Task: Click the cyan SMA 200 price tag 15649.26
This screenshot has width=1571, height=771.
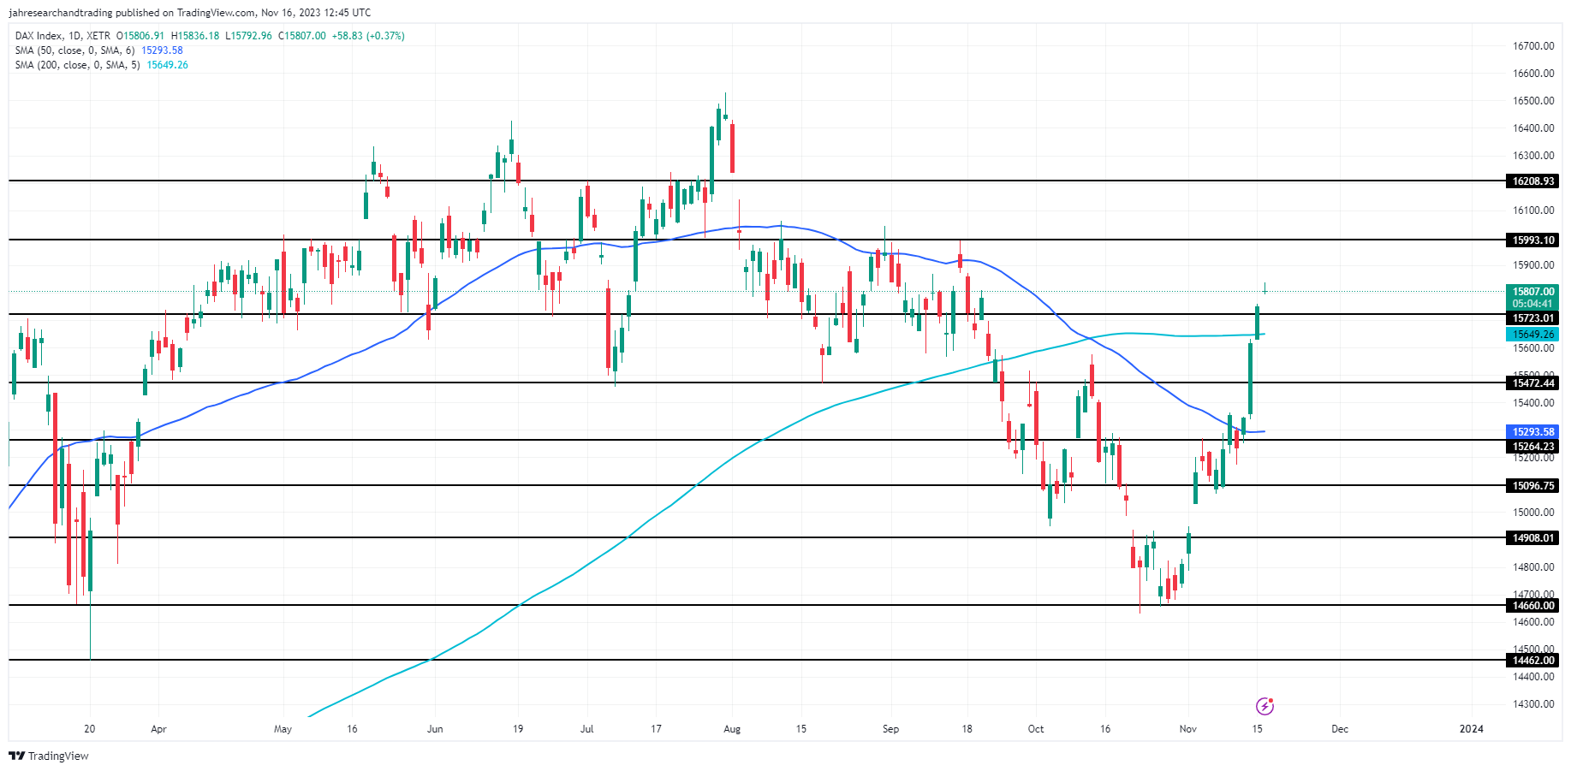Action: point(1532,335)
